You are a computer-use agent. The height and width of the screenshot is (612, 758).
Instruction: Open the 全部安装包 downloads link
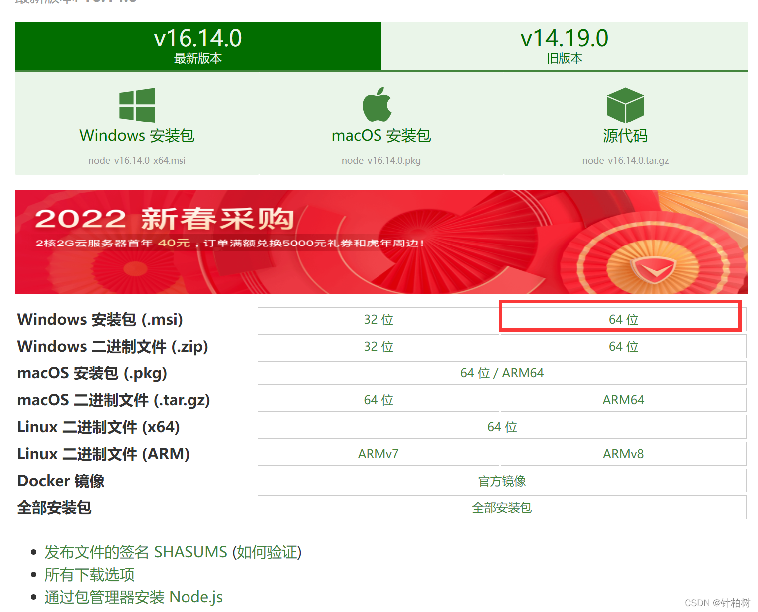pyautogui.click(x=502, y=507)
